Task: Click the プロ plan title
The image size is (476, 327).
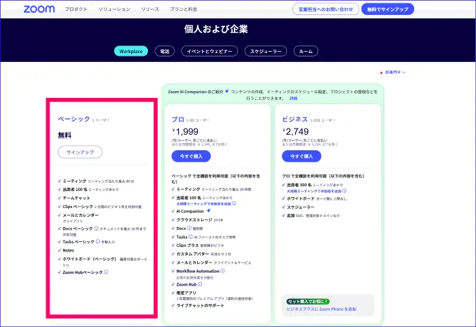Action: pos(178,120)
